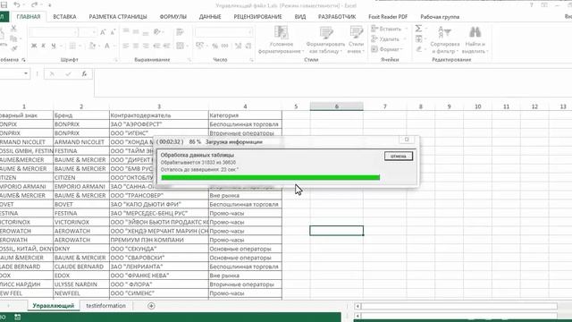
Task: Click cell 'ПРЕМИУМ ПЭН КОМПАНИ'
Action: (159, 240)
